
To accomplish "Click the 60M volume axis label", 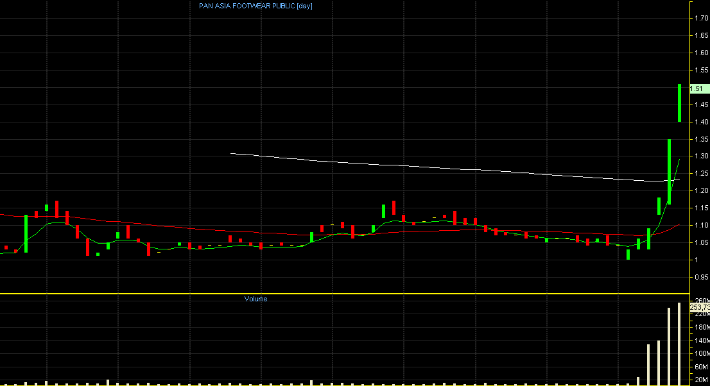I will (702, 367).
